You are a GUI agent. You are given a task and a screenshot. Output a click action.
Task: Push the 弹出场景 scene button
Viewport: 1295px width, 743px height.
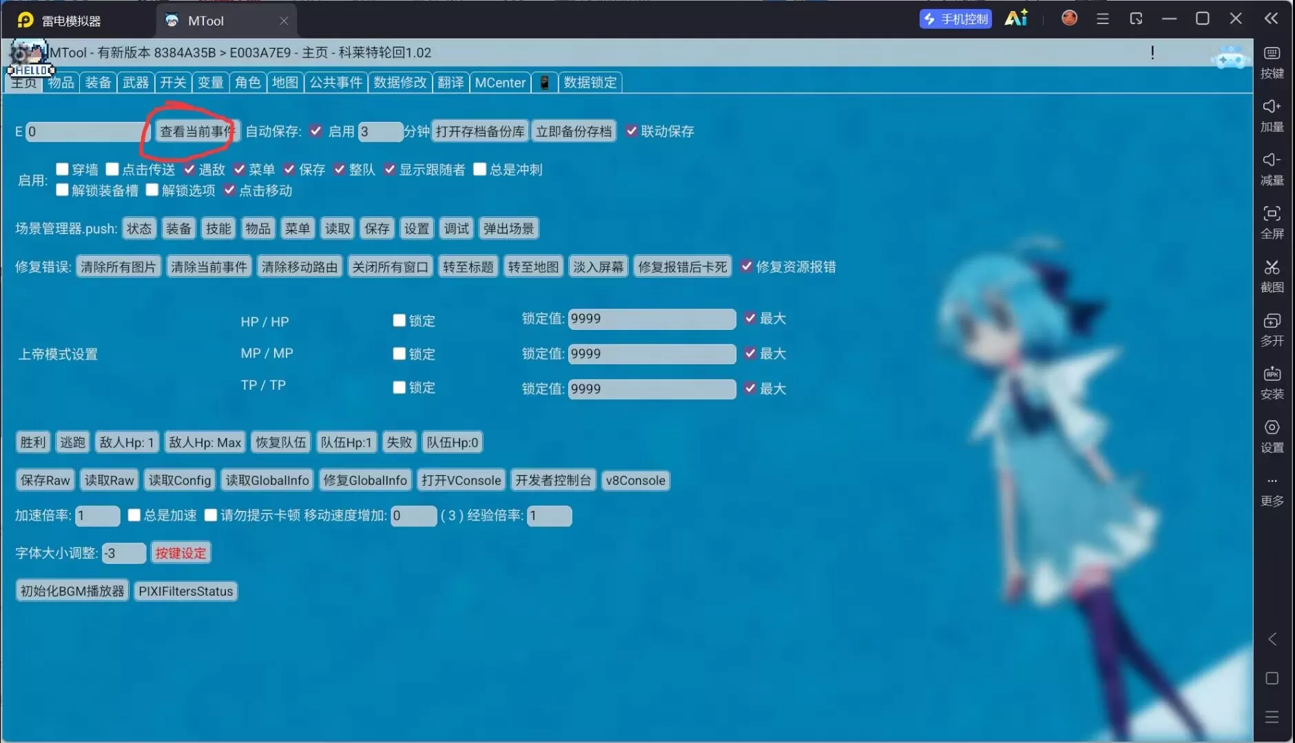tap(509, 229)
